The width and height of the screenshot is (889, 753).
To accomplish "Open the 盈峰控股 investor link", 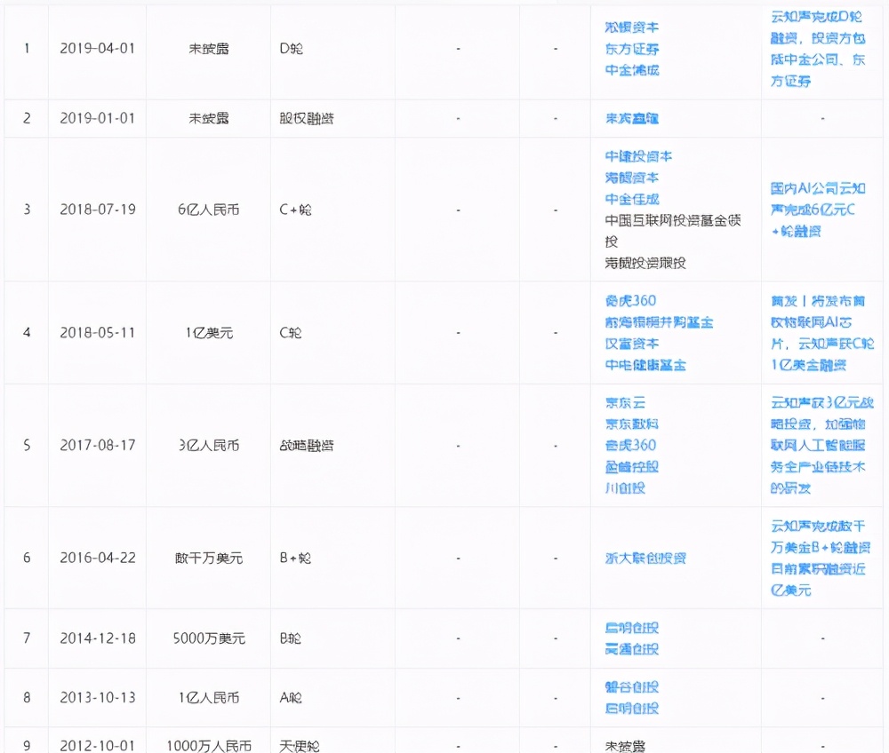I will pyautogui.click(x=631, y=466).
